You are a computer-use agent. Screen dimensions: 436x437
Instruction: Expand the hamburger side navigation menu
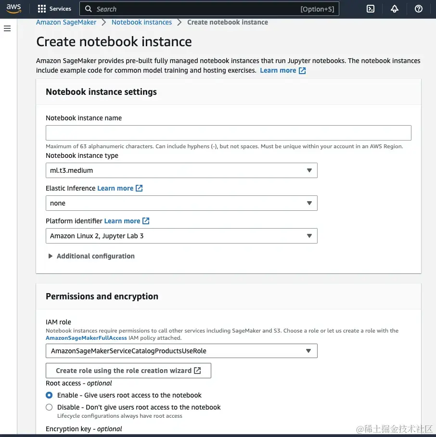point(7,29)
